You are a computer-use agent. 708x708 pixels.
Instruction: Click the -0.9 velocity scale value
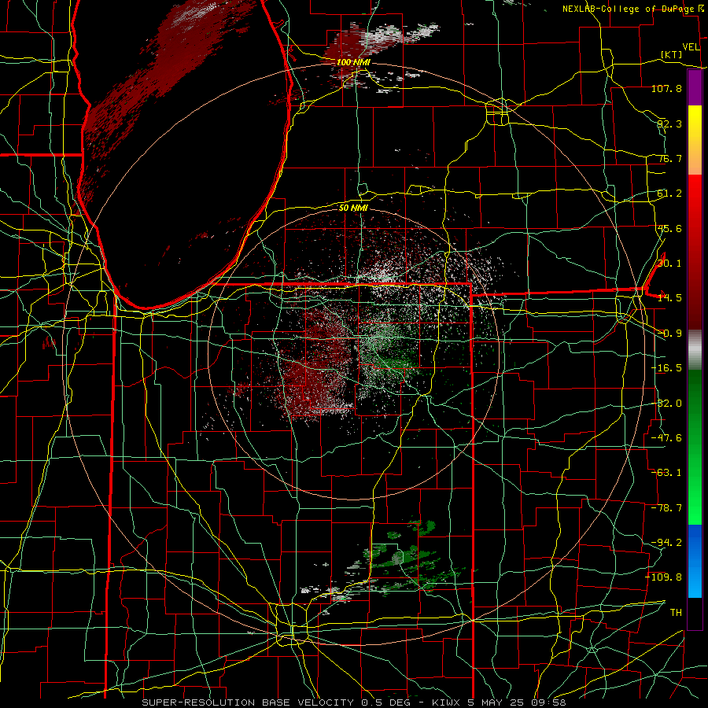pyautogui.click(x=669, y=334)
